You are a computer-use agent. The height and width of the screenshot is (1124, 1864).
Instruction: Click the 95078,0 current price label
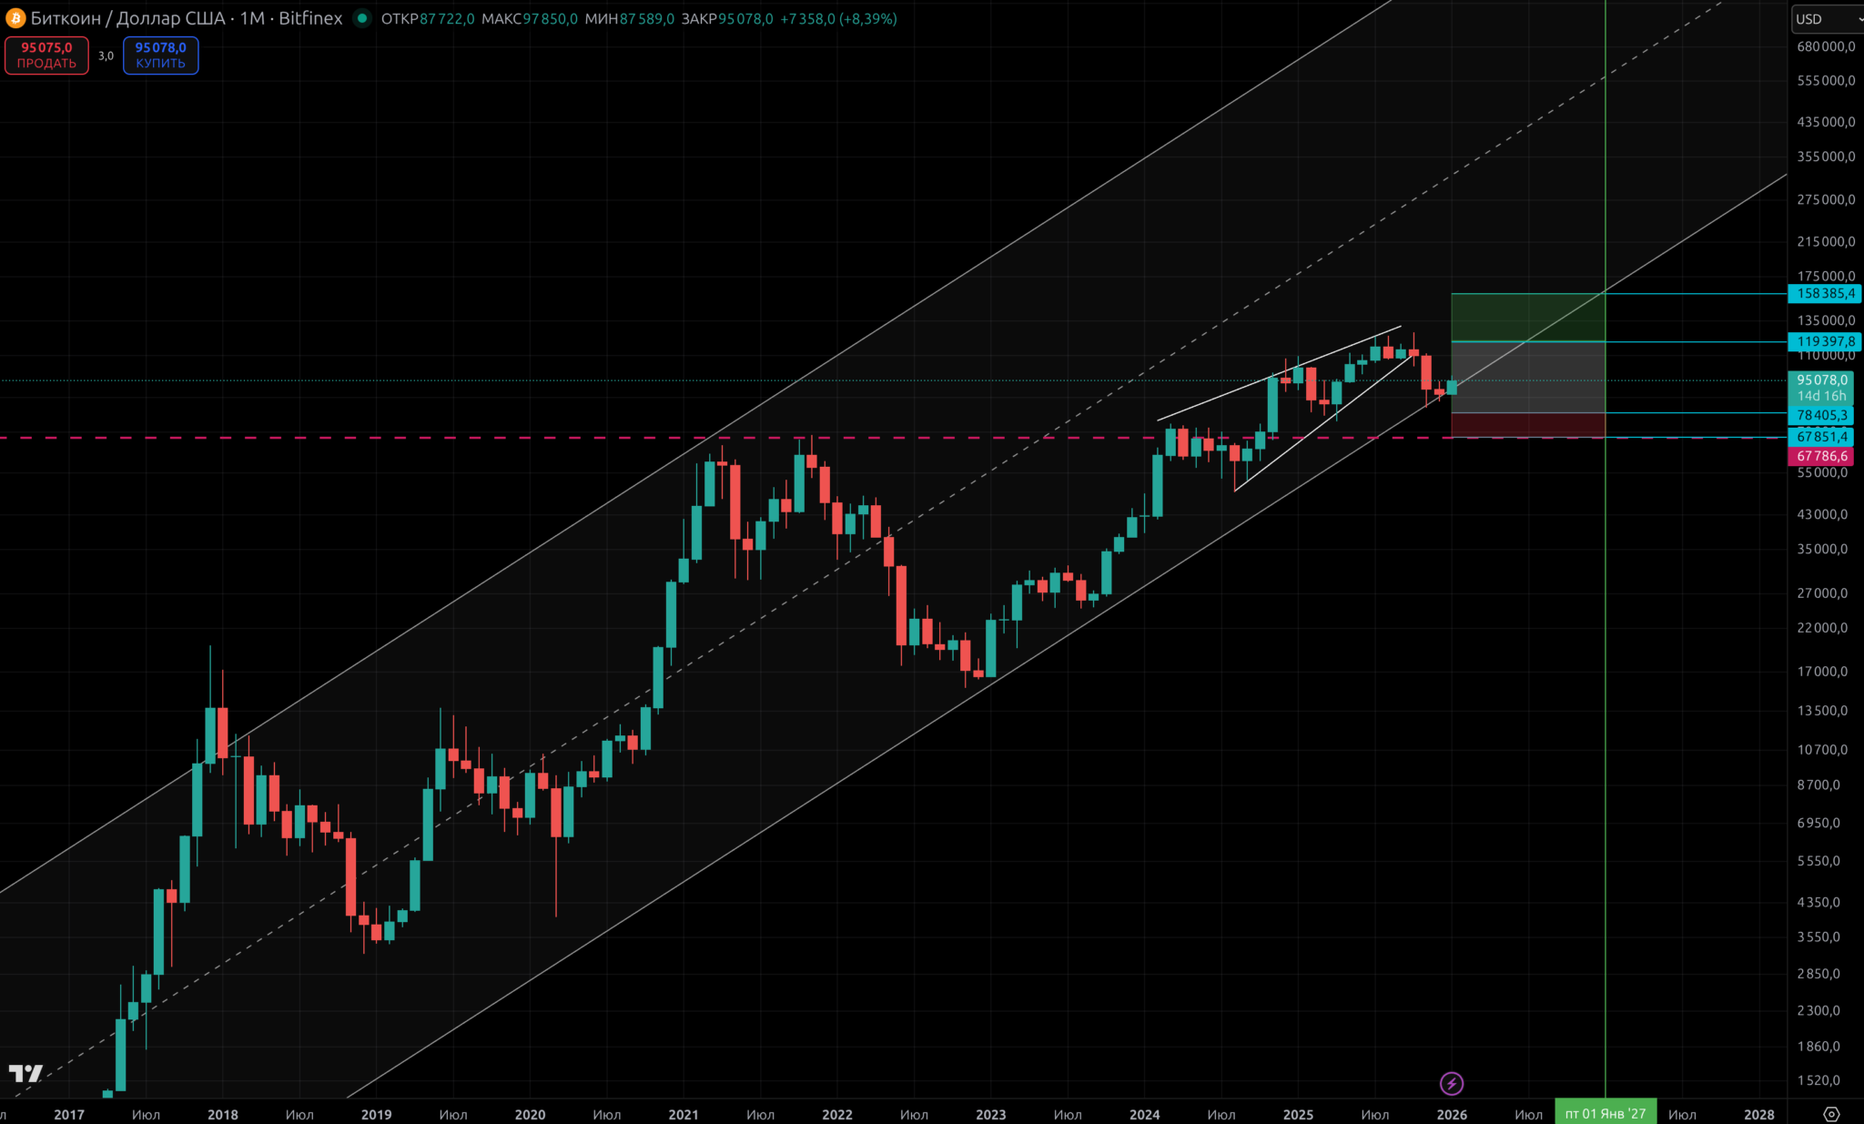tap(1822, 380)
